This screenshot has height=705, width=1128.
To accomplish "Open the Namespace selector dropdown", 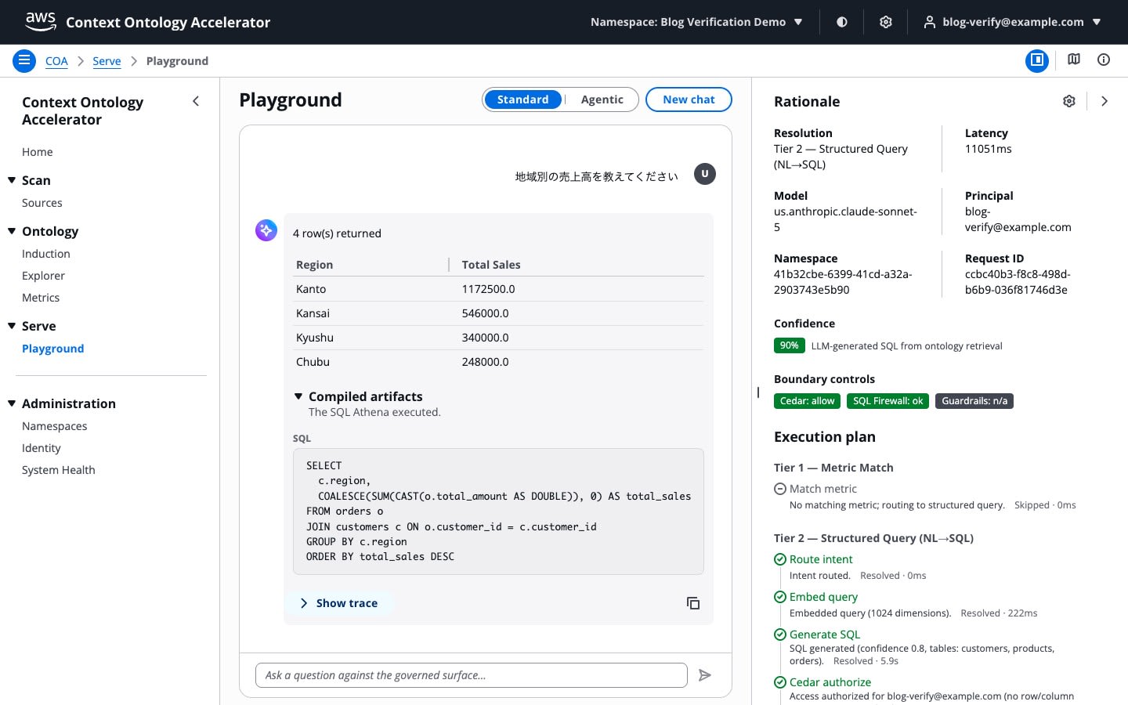I will click(696, 22).
